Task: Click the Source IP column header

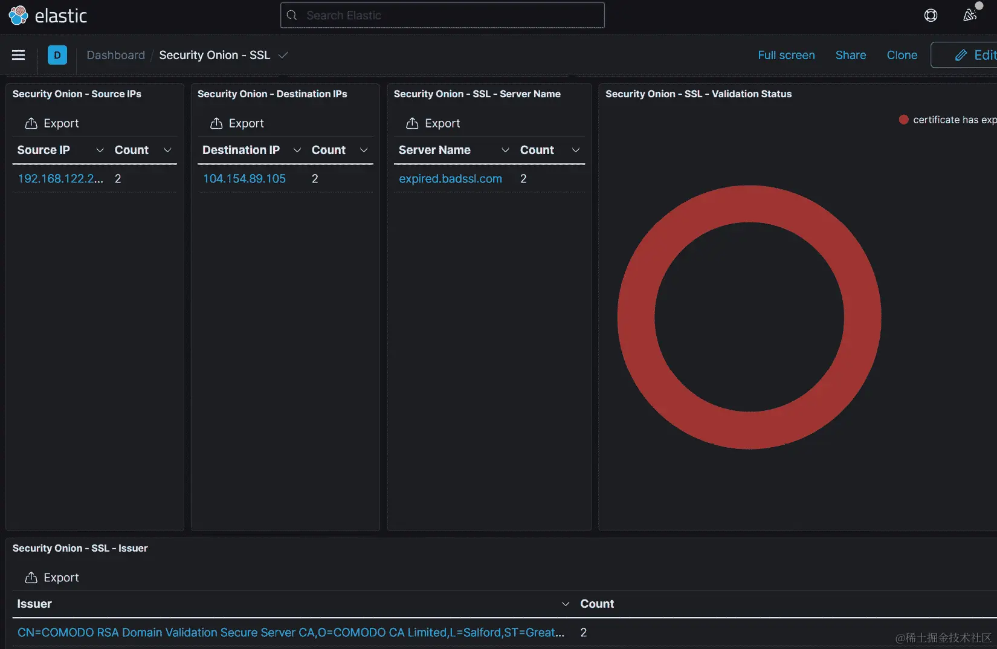Action: (x=44, y=150)
